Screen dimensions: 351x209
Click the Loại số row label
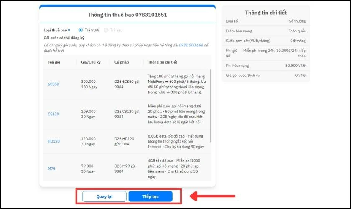click(232, 21)
